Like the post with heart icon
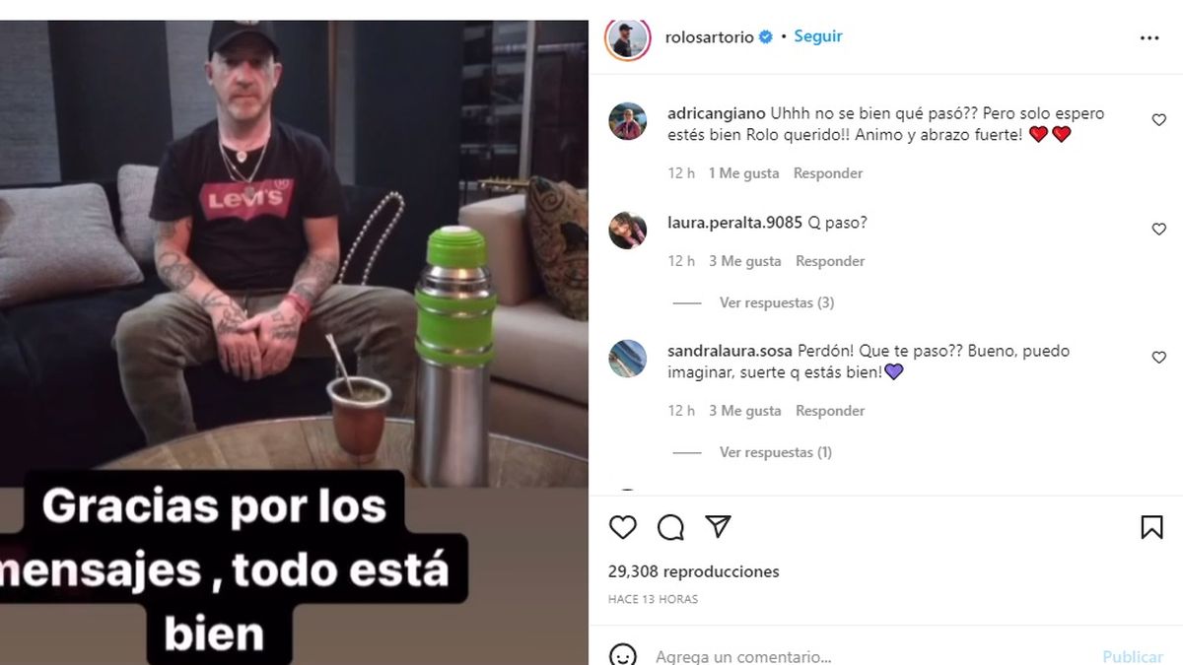The image size is (1183, 665). pos(623,527)
